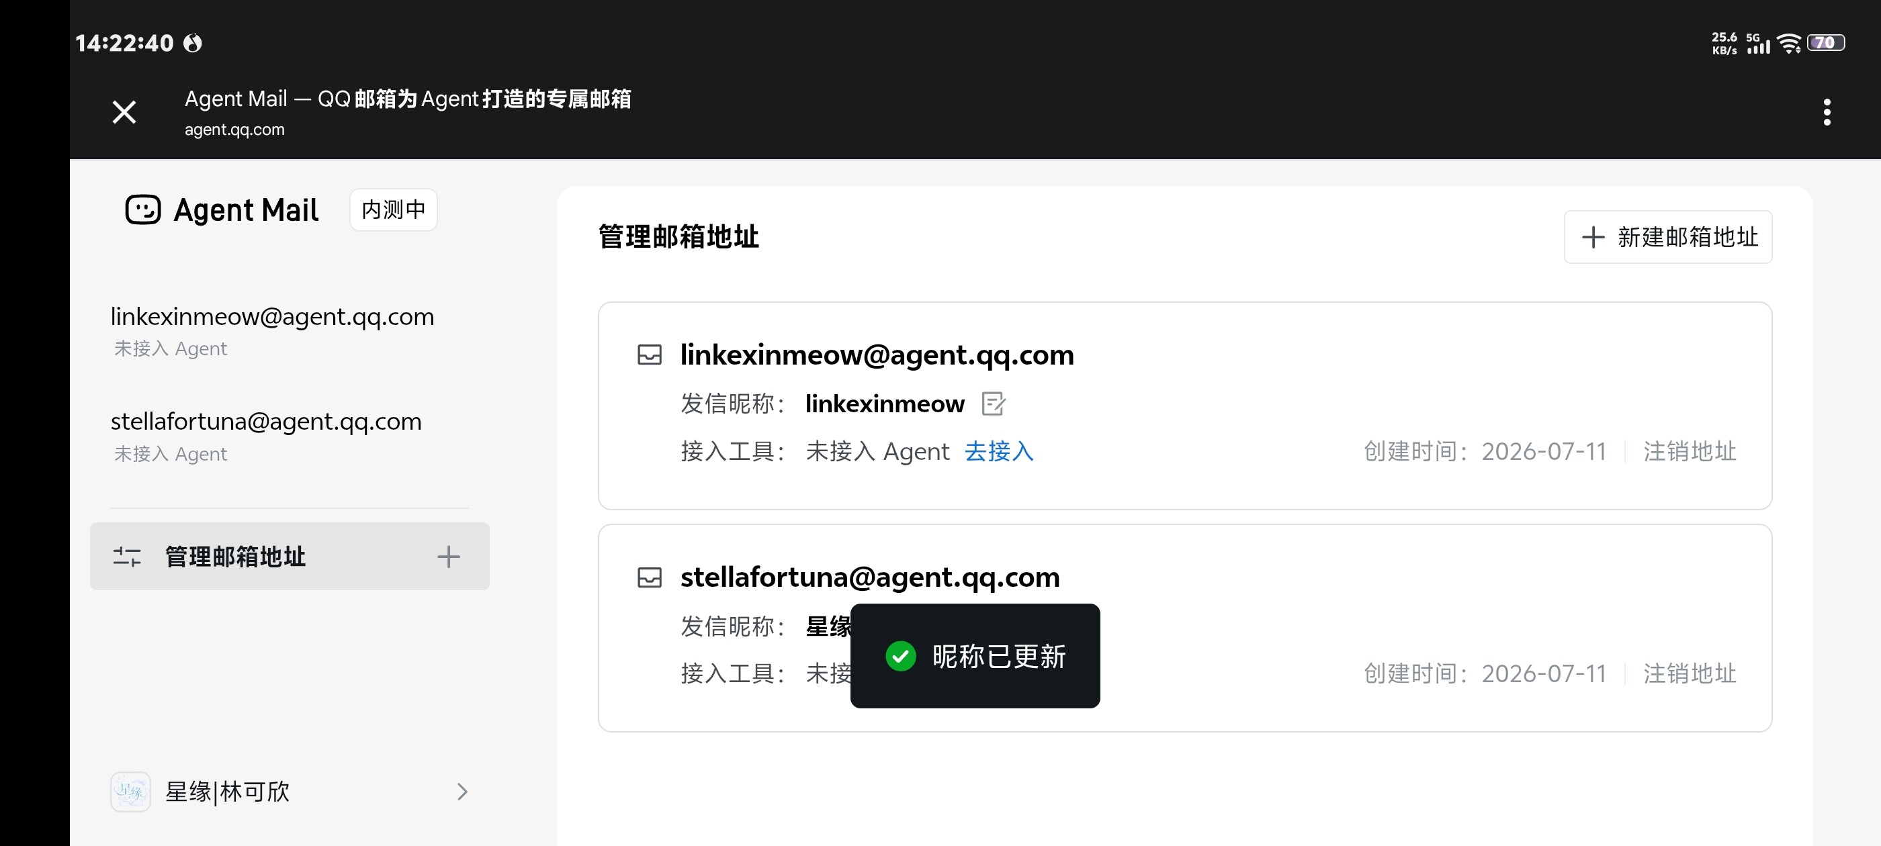
Task: Click the inbox icon for stellafortuna address
Action: 649,577
